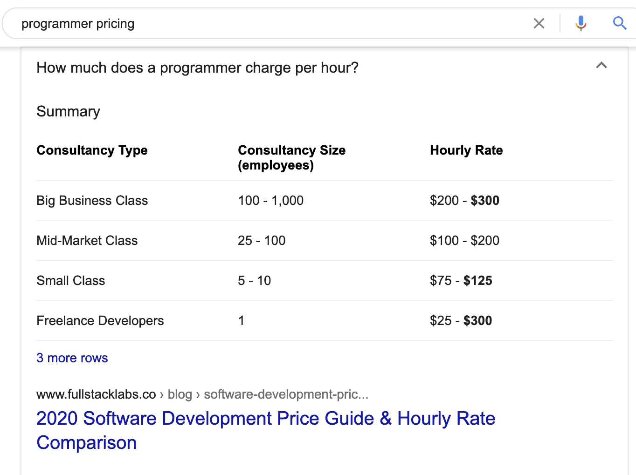
Task: Visit the www.fullstacklabs.co breadcrumb link
Action: point(96,394)
